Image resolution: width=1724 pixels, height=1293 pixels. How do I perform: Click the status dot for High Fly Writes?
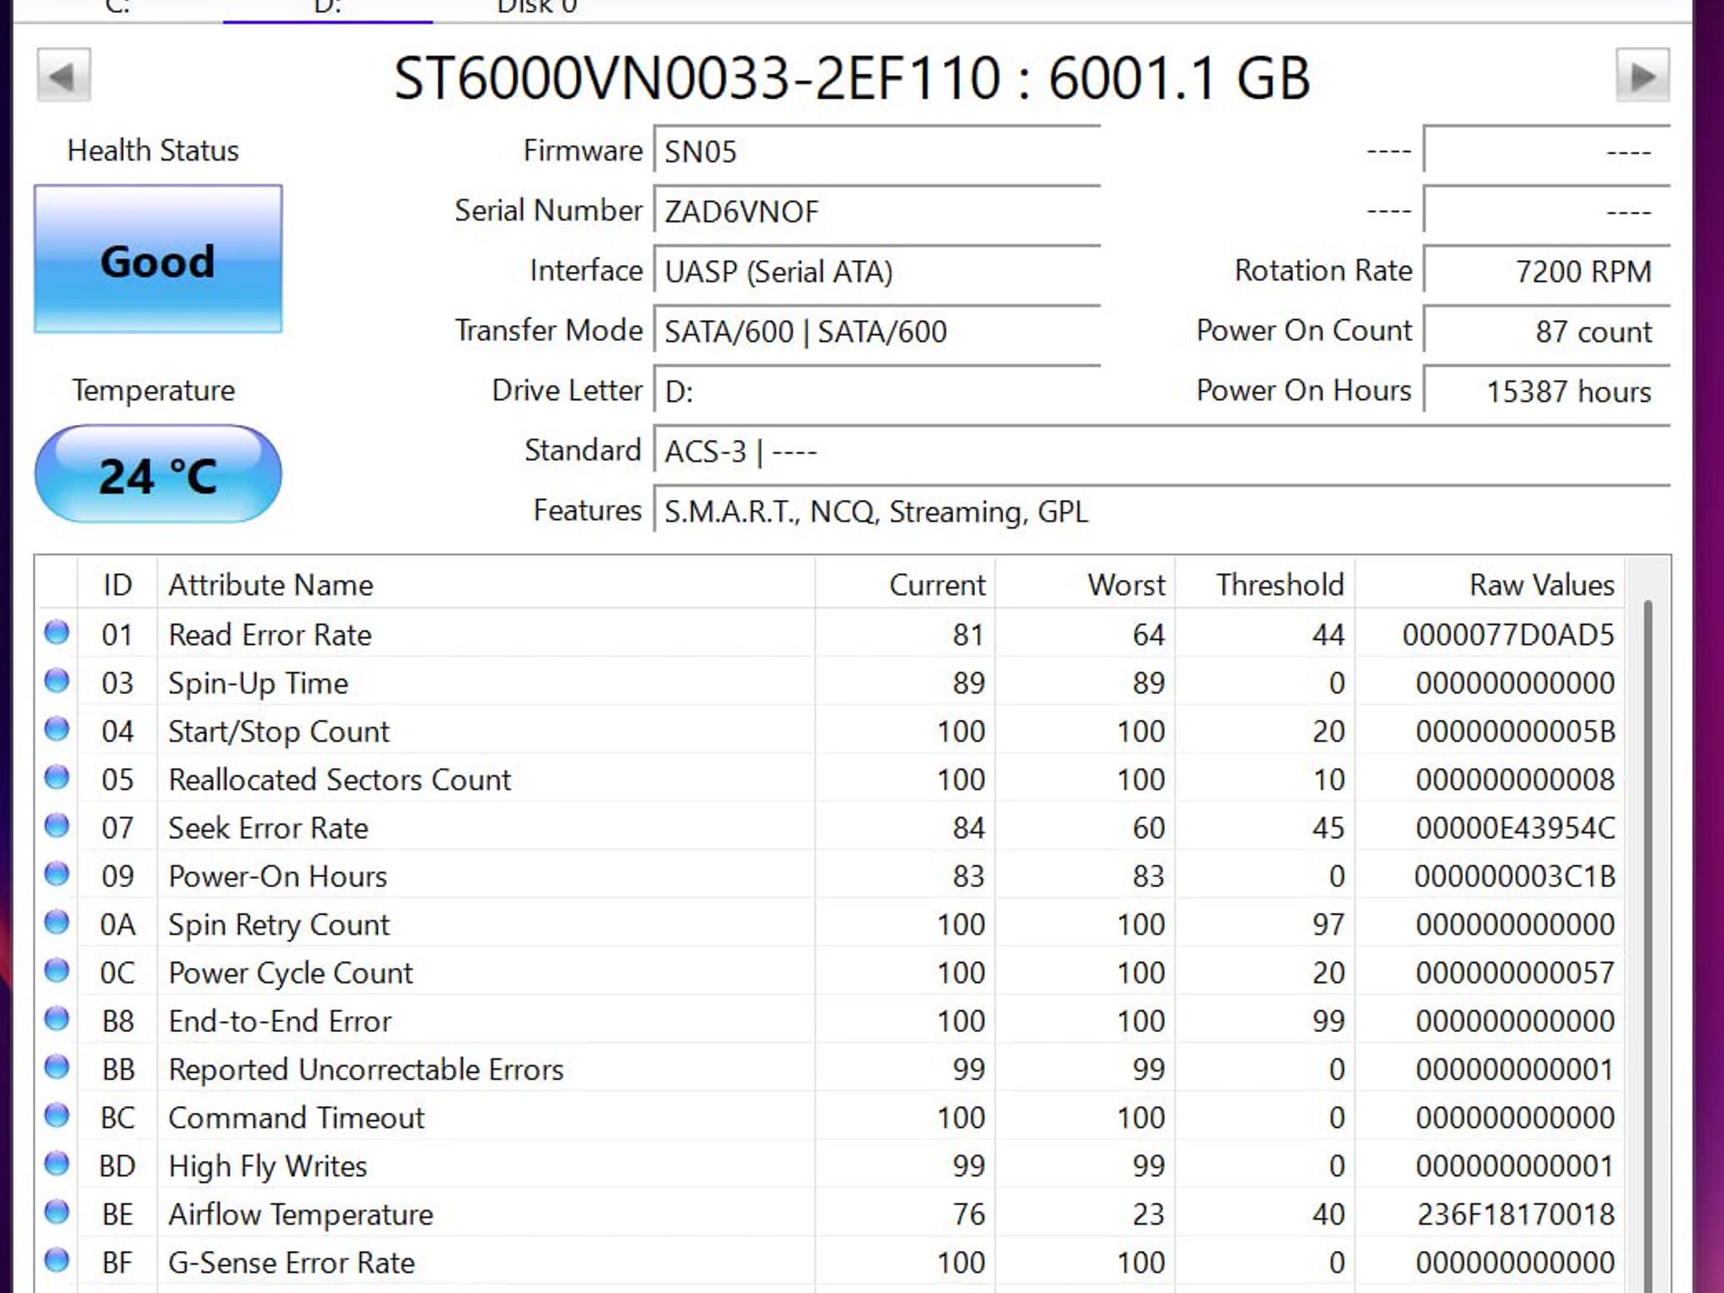coord(56,1164)
